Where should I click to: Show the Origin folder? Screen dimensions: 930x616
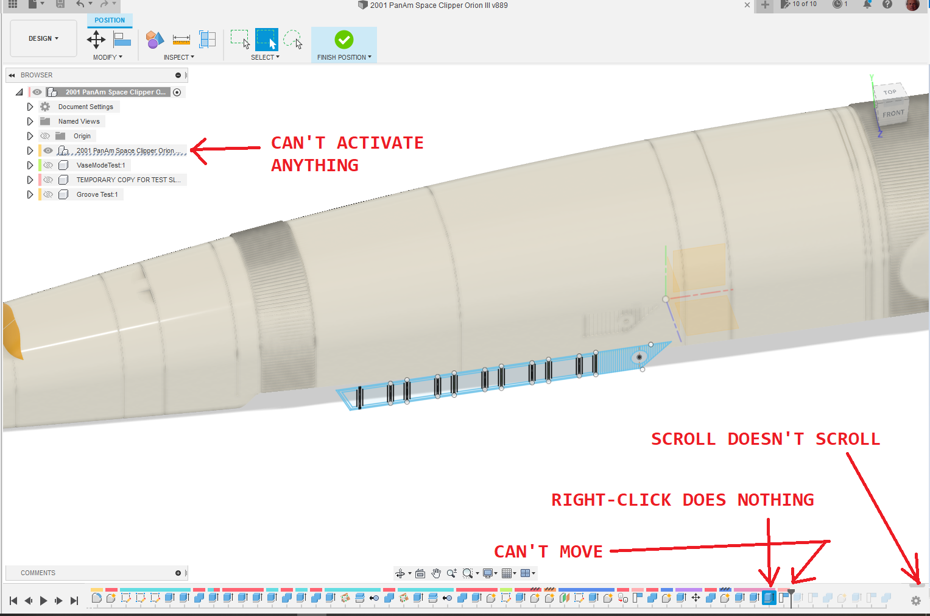pyautogui.click(x=45, y=136)
